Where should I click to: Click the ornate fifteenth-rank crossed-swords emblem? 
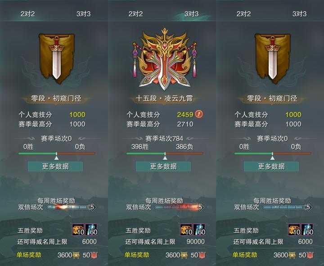tap(165, 59)
